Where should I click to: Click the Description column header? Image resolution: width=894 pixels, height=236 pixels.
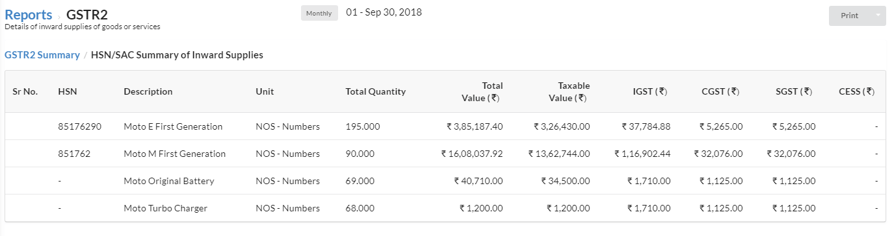148,91
